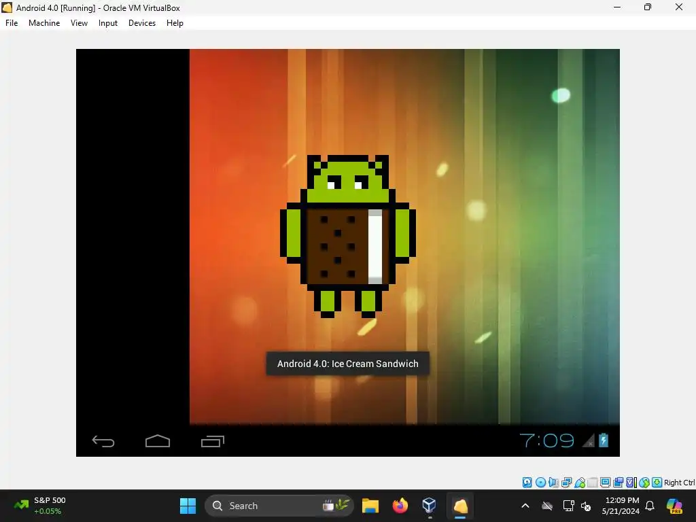This screenshot has width=696, height=522.
Task: Click the grayed shared folders indicator
Action: pyautogui.click(x=593, y=482)
